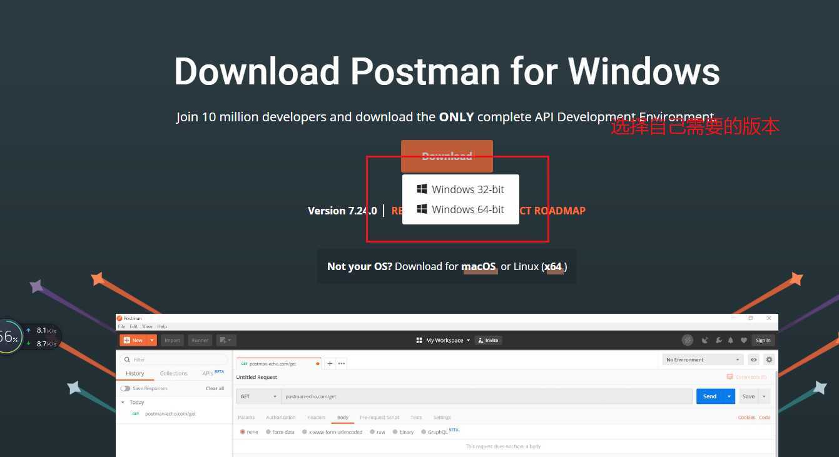Open the GET method dropdown
The width and height of the screenshot is (839, 457).
pos(258,396)
